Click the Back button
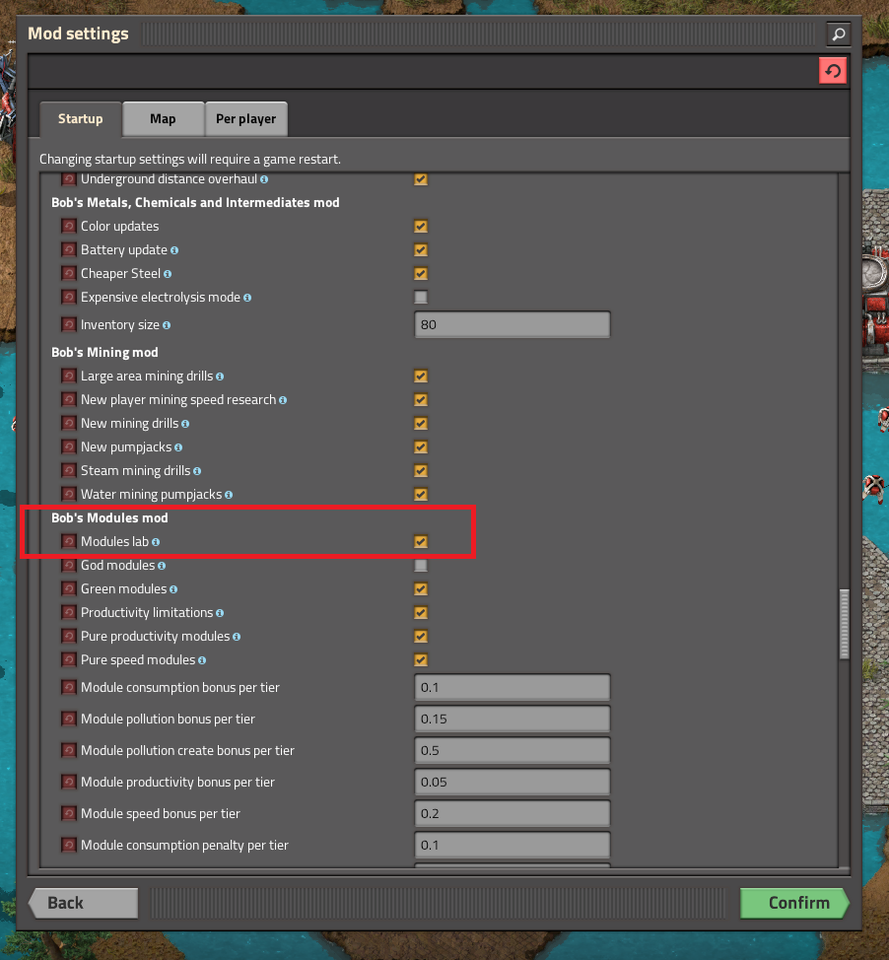 [83, 902]
